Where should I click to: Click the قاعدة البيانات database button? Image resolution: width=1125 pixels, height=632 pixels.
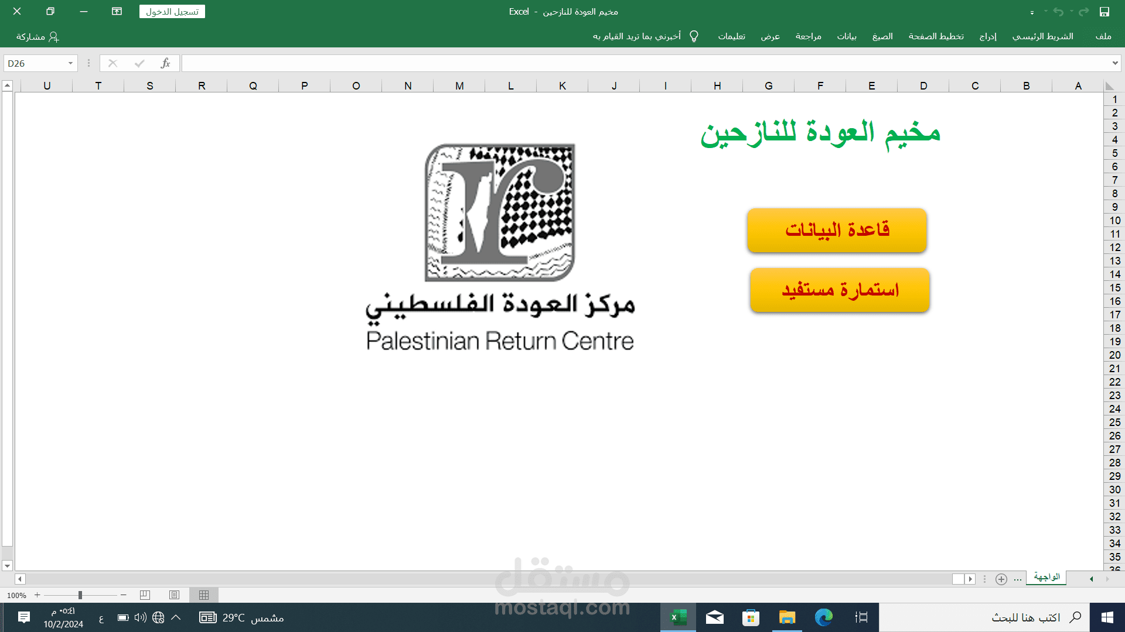click(837, 230)
